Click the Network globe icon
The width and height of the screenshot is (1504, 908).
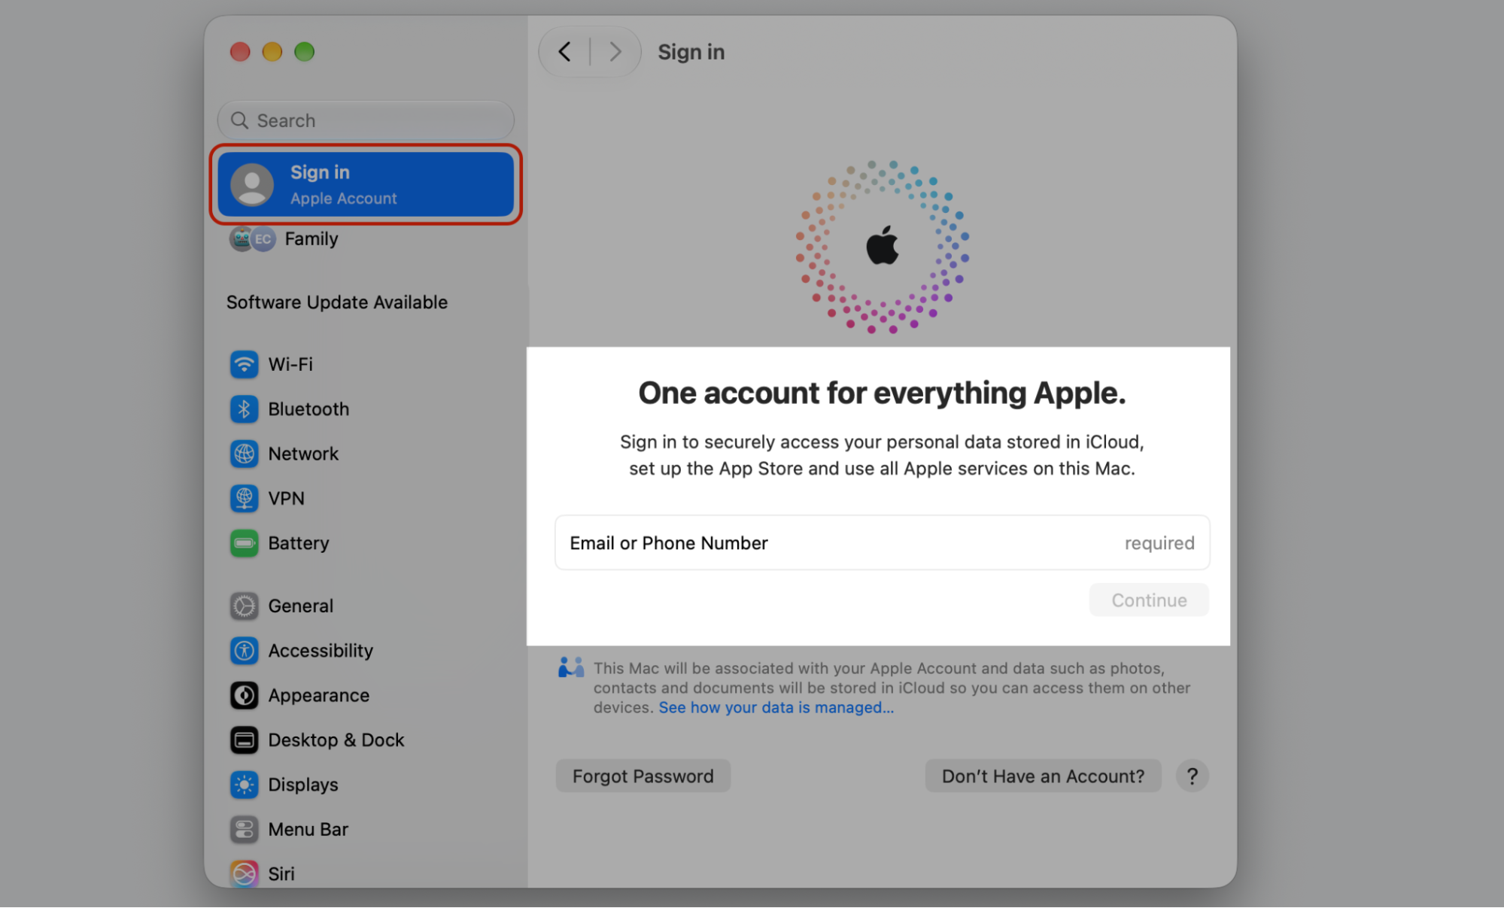[244, 454]
